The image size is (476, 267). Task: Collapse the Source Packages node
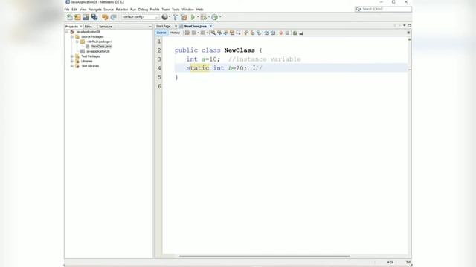(72, 36)
